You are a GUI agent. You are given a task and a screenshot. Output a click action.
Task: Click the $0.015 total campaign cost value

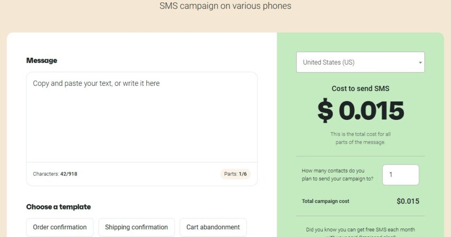tap(408, 201)
